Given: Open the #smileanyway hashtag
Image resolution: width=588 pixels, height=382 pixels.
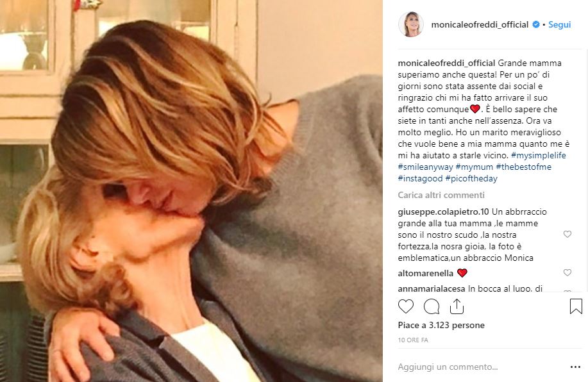Looking at the screenshot, I should click(x=425, y=167).
